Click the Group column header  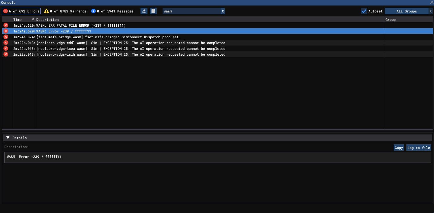(x=390, y=20)
